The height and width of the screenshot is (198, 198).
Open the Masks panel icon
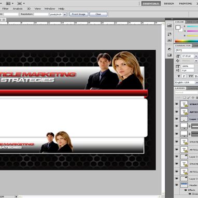[169, 55]
